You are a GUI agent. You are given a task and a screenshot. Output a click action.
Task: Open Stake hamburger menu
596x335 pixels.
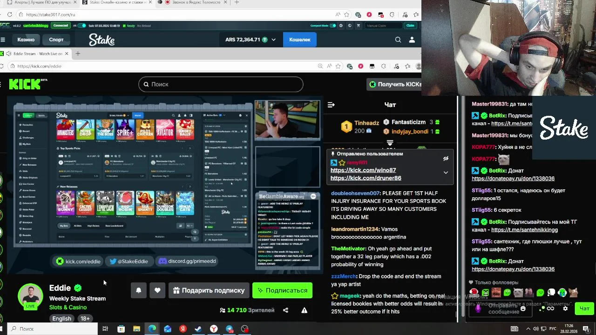point(3,40)
